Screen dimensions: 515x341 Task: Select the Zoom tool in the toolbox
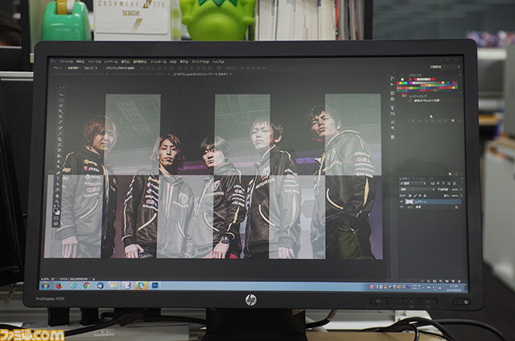(57, 202)
